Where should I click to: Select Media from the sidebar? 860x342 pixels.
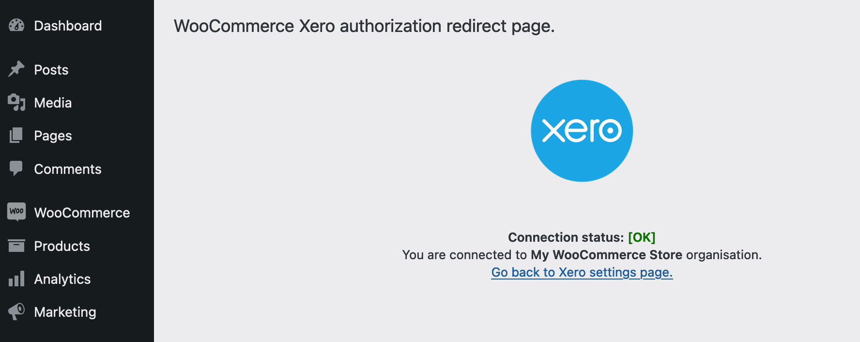click(x=54, y=102)
